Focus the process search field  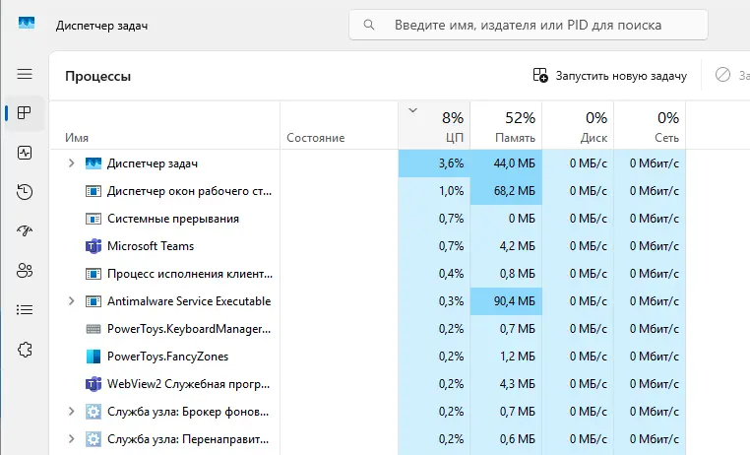pos(529,25)
